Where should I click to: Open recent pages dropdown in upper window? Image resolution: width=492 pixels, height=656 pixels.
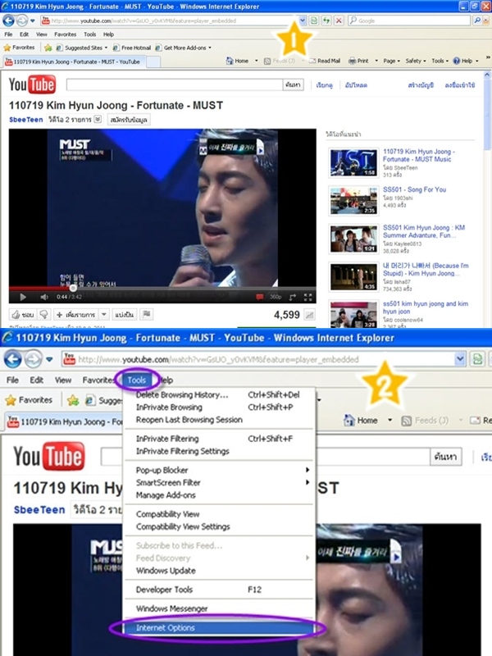[x=33, y=20]
